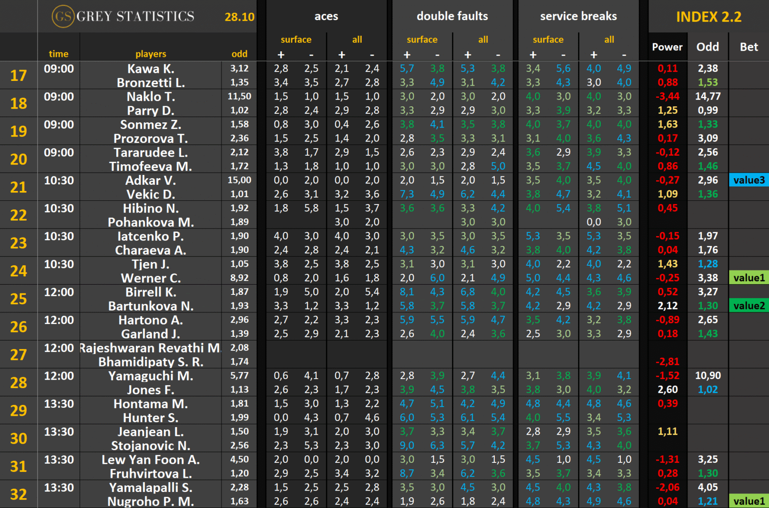Click the Power column header
Viewport: 769px width, 508px height.
click(x=667, y=47)
